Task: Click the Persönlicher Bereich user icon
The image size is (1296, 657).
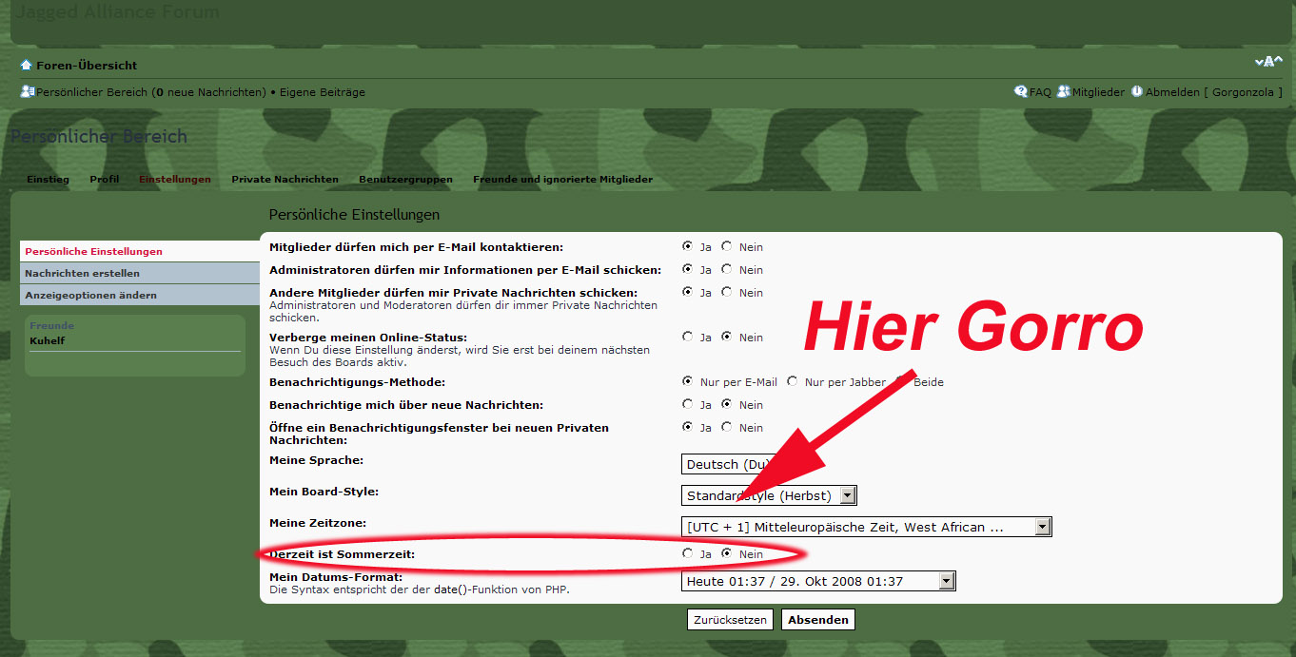Action: [28, 92]
